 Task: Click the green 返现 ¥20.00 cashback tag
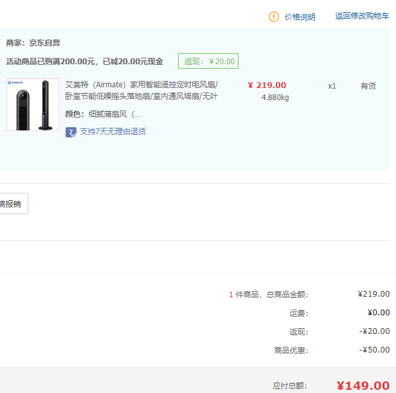pyautogui.click(x=208, y=61)
